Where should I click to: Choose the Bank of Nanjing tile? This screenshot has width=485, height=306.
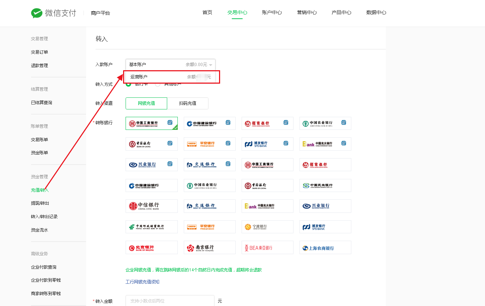210,247
